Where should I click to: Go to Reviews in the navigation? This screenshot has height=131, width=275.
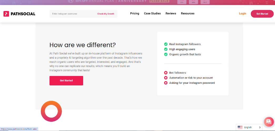click(171, 13)
